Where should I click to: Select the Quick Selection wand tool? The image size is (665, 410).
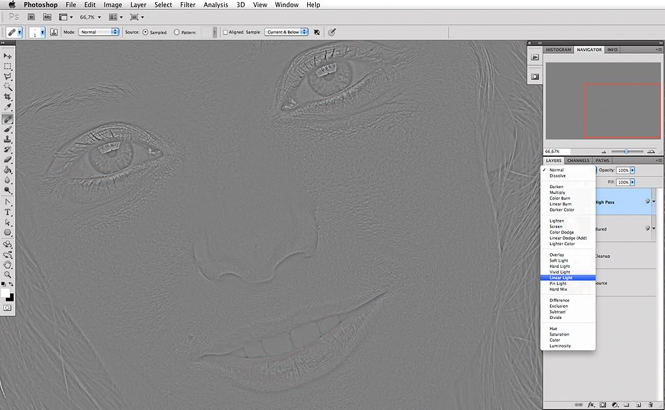7,87
